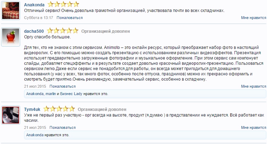Image resolution: width=267 pixels, height=144 pixels.
Task: Open Anakonda's profile from the first review's username
Action: [34, 5]
